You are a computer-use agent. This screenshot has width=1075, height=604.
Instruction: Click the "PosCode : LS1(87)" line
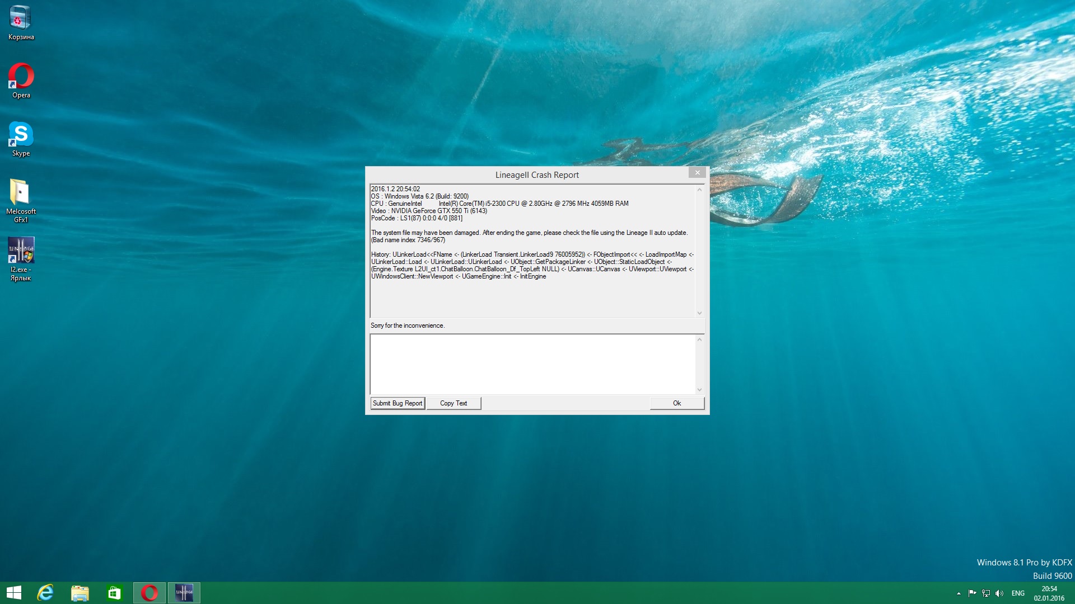(417, 218)
